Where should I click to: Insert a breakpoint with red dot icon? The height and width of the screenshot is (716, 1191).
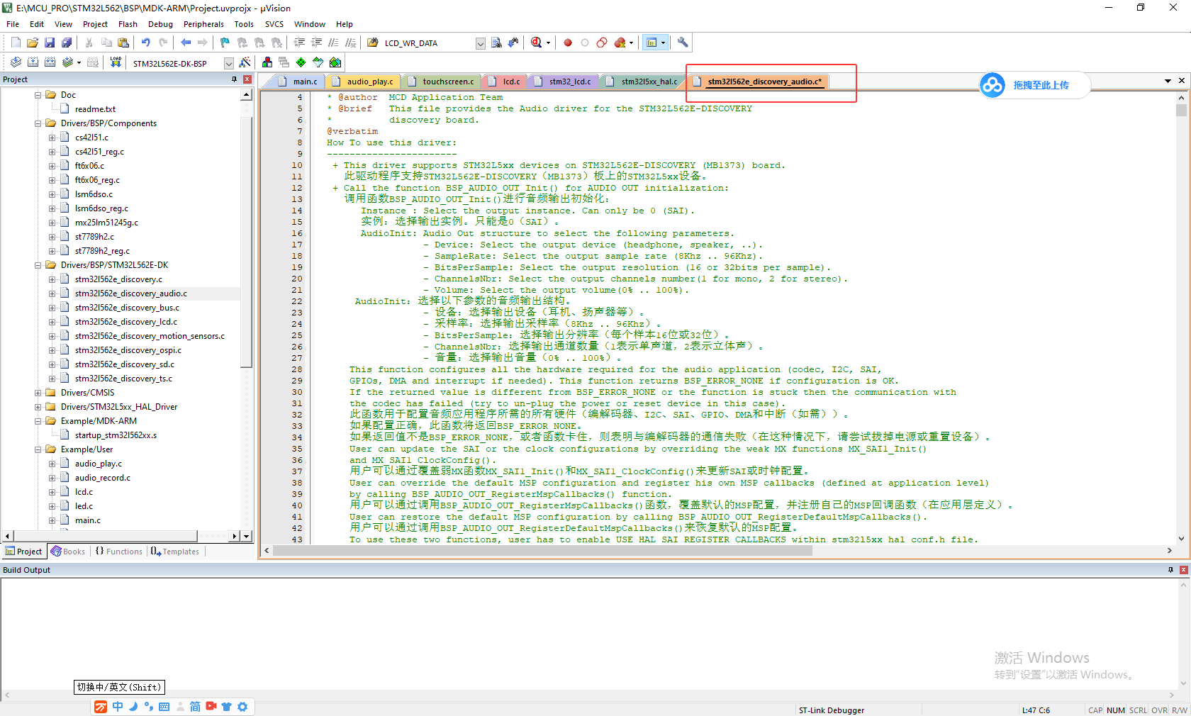click(568, 43)
